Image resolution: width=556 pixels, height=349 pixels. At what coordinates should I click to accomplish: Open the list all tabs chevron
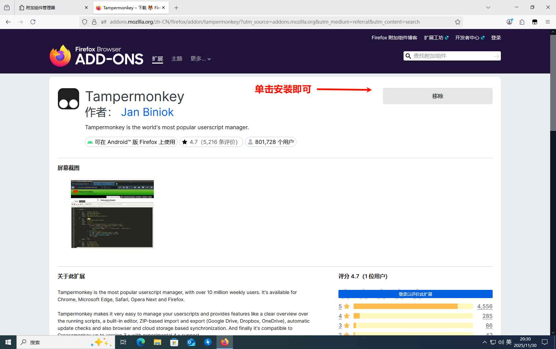(488, 8)
